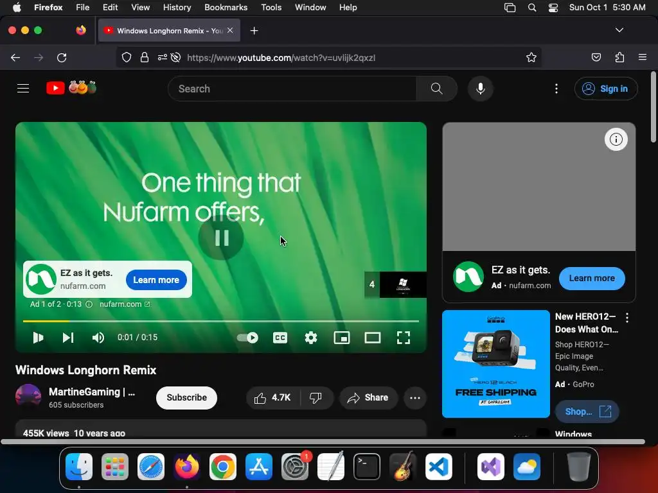
Task: Click the horizontal scrollbar at page bottom
Action: point(323,442)
